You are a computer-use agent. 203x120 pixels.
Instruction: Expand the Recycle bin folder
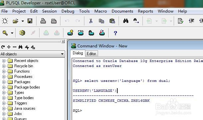click(x=4, y=66)
